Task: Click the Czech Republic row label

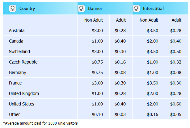Action: point(23,62)
